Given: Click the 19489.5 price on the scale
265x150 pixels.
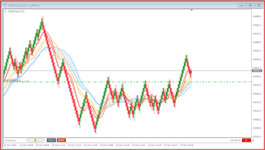Looking at the screenshot, I should 258,17.
